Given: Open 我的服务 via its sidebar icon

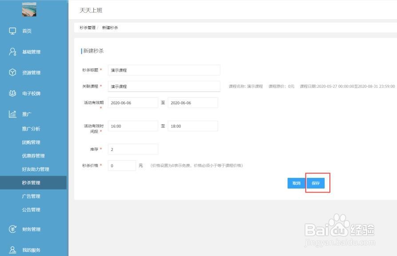Looking at the screenshot, I should pos(12,250).
